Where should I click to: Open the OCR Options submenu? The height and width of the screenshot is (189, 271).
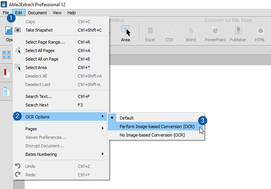click(x=61, y=117)
